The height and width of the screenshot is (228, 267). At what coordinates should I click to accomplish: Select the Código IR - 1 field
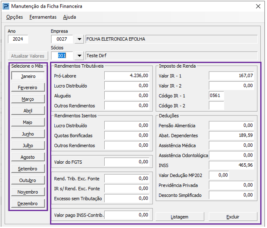tap(217, 96)
